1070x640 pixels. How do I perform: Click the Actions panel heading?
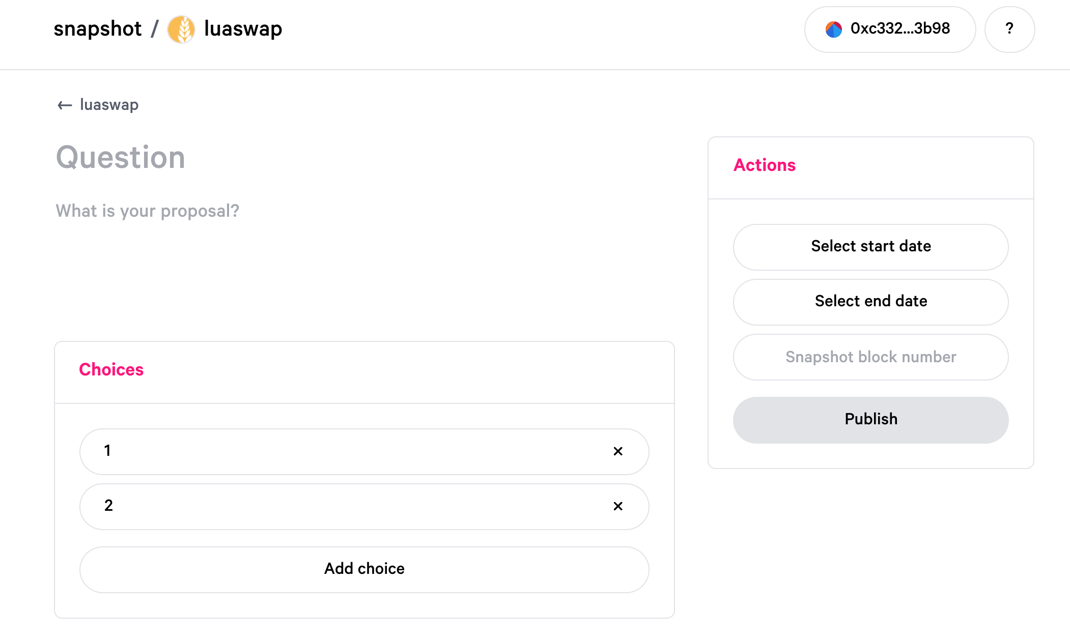coord(764,165)
